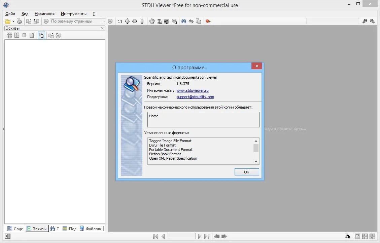380x243 pixels.
Task: Open the page size zoom combo box
Action: 78,21
